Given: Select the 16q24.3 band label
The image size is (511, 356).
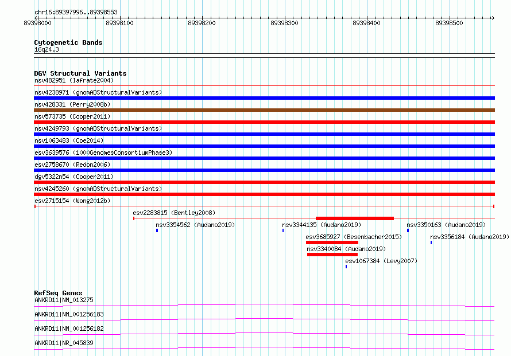Looking at the screenshot, I should tap(47, 49).
